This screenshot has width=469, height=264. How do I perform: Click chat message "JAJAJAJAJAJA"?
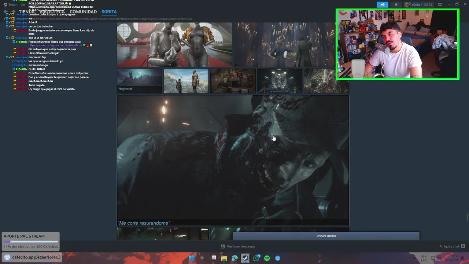41,81
